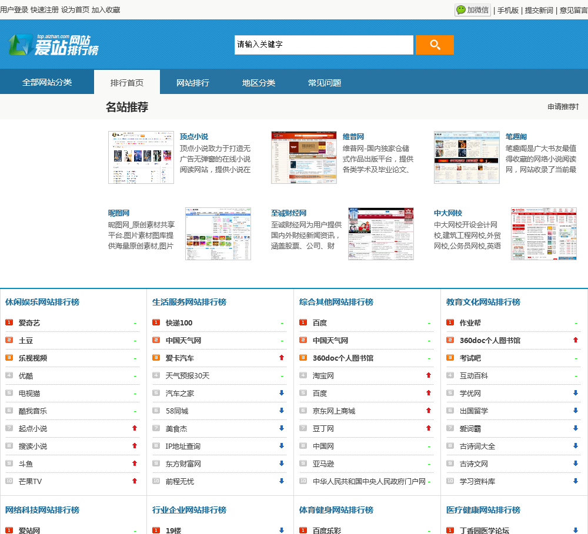This screenshot has width=588, height=534.
Task: Click the 申请推荐 link
Action: [563, 107]
